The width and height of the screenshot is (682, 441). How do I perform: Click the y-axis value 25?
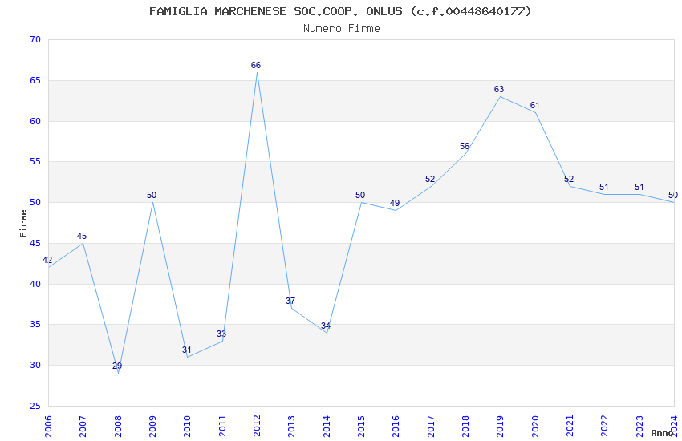35,407
